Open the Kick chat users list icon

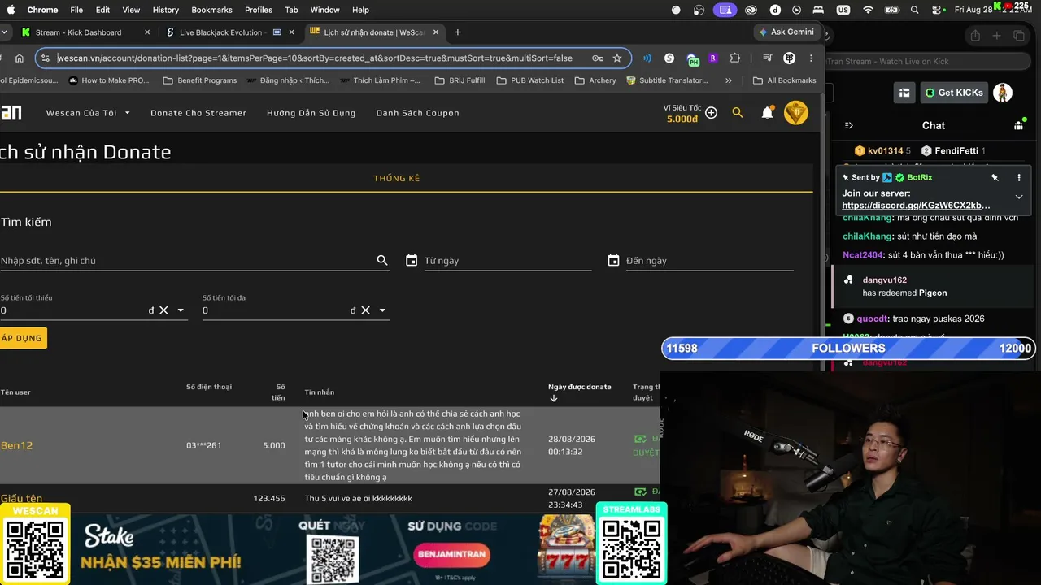coord(1018,125)
